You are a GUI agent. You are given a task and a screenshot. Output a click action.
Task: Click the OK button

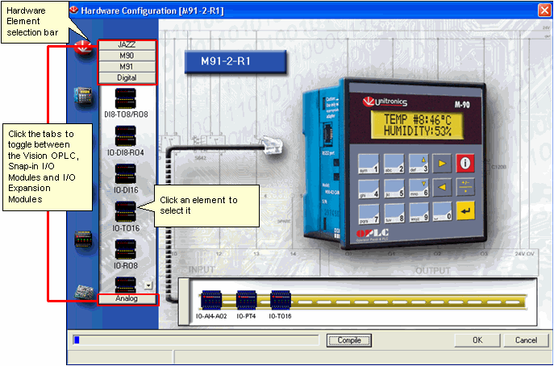(x=477, y=340)
